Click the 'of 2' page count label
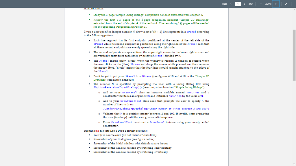The width and height of the screenshot is (296, 166). tap(251, 4)
